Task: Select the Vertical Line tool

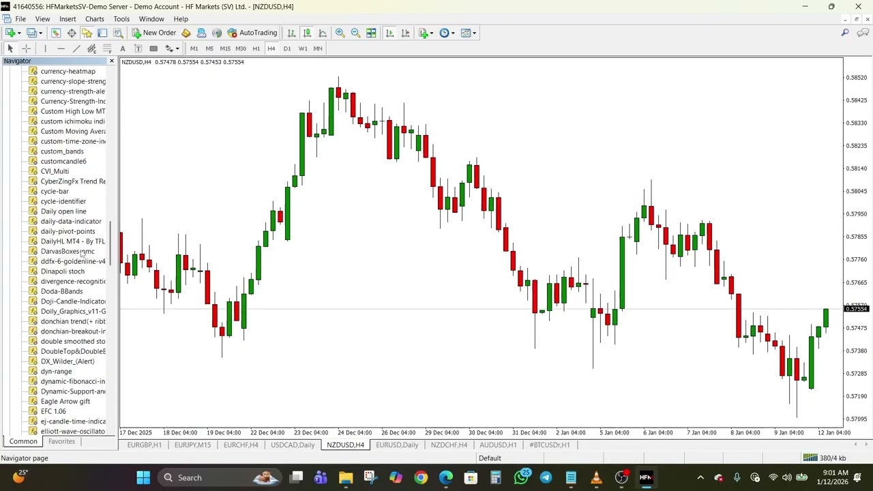Action: (45, 48)
